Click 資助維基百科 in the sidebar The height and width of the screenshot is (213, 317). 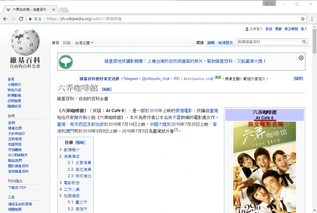(18, 171)
